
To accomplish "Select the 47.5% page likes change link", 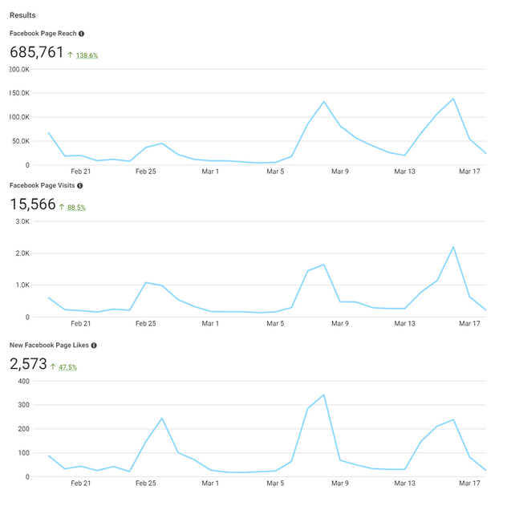I will coord(67,367).
